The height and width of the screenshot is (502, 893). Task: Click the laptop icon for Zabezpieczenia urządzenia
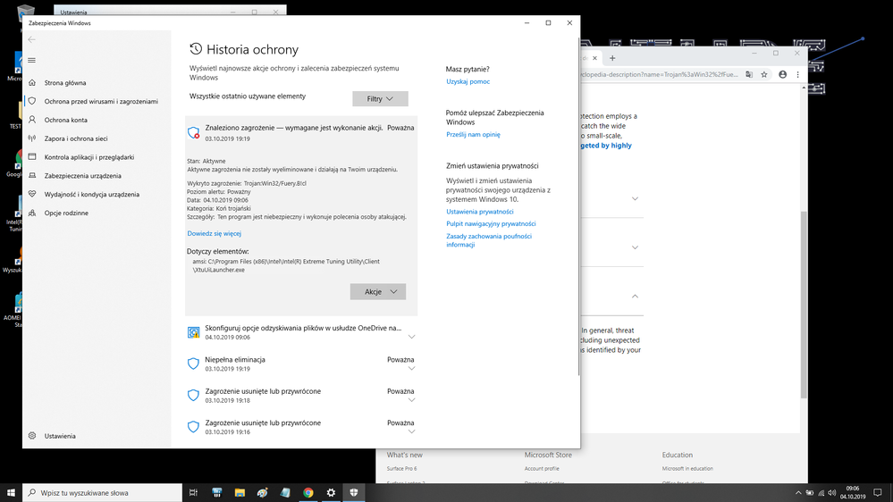click(x=32, y=175)
